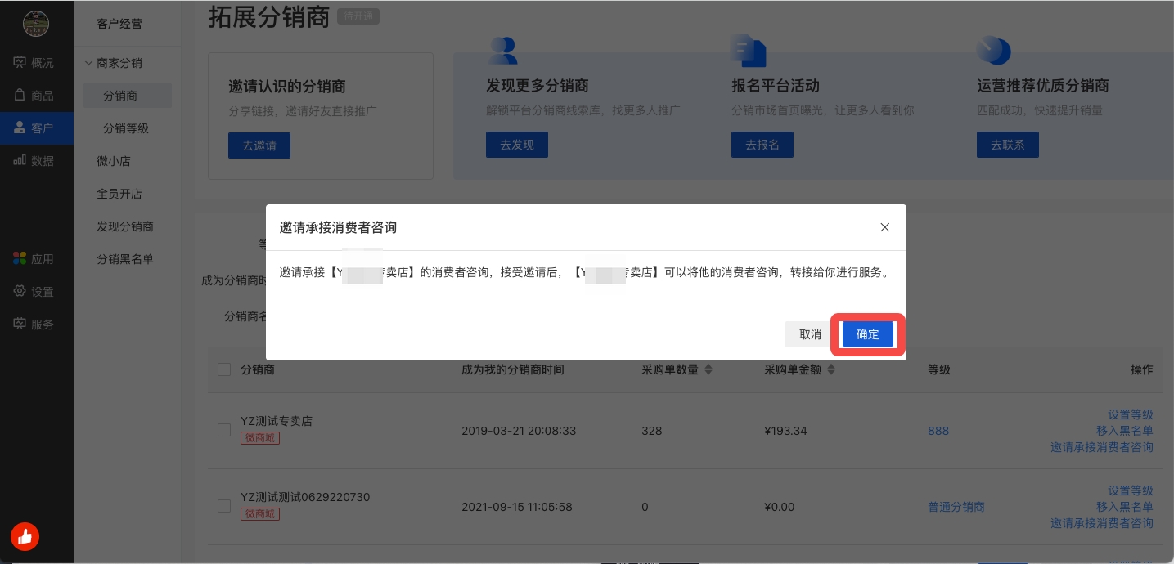This screenshot has height=564, width=1174.
Task: Open the 普通分销商 level link
Action: [956, 507]
